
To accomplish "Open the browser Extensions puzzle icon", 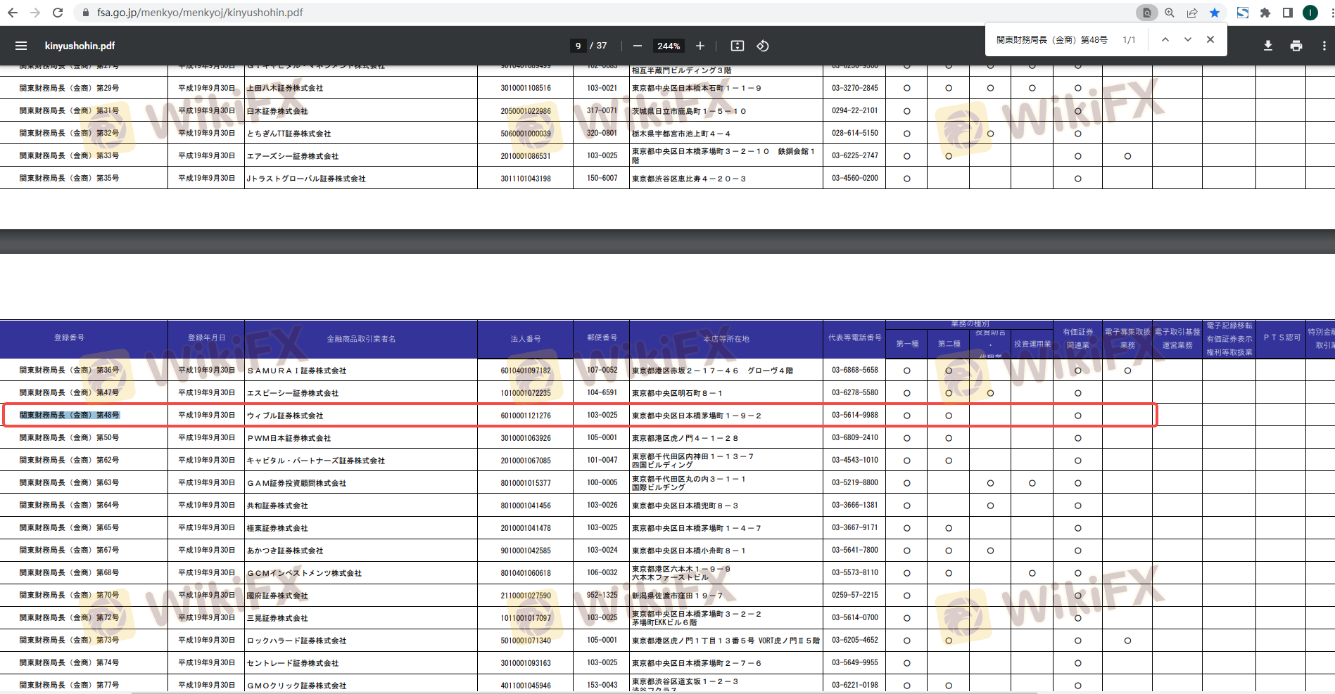I will tap(1265, 13).
